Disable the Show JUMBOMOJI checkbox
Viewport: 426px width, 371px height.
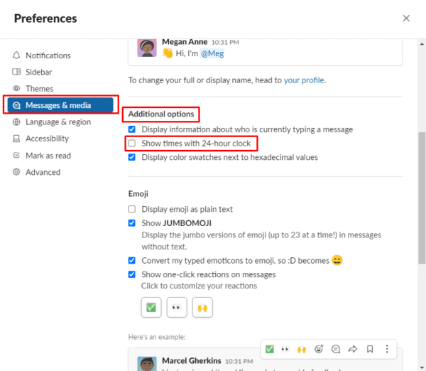pos(132,222)
